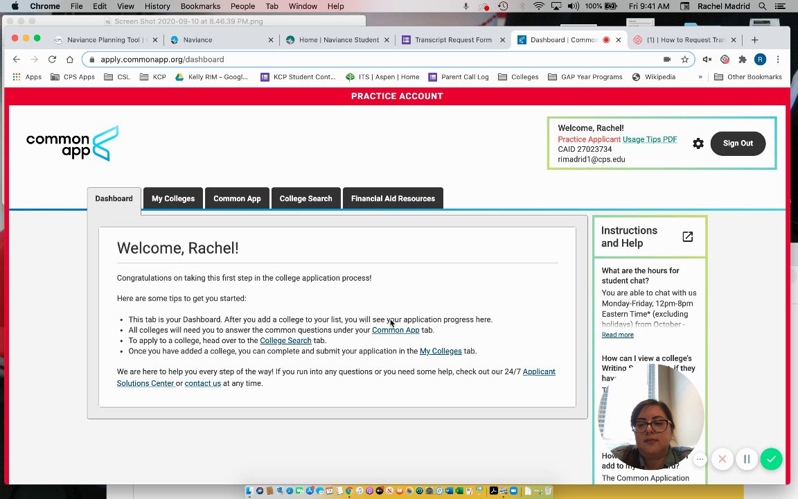The image size is (798, 499).
Task: Go back to previous page in Chrome
Action: [x=17, y=60]
